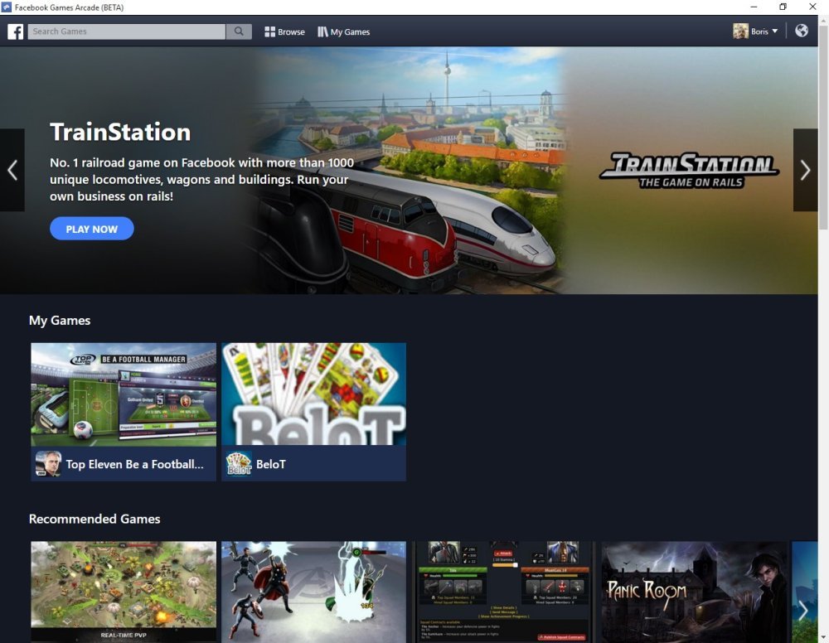
Task: Click the Facebook logo icon
Action: [x=15, y=31]
